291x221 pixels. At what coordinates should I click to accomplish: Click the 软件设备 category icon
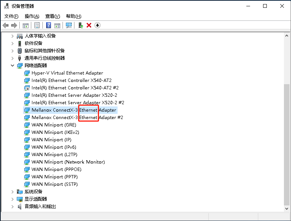[x=20, y=43]
